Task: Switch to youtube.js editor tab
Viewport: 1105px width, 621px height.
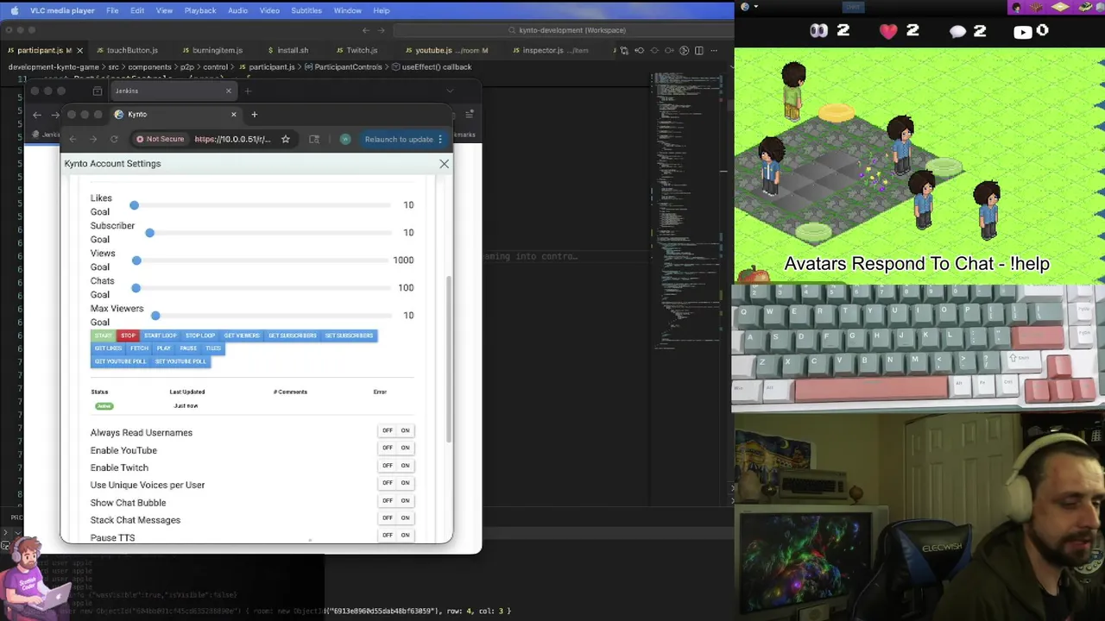Action: point(447,50)
